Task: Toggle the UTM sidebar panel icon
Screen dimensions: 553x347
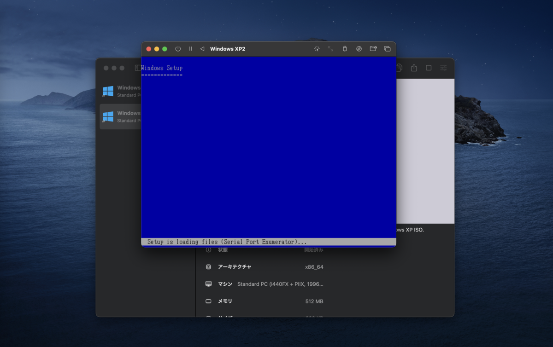Action: click(x=138, y=68)
